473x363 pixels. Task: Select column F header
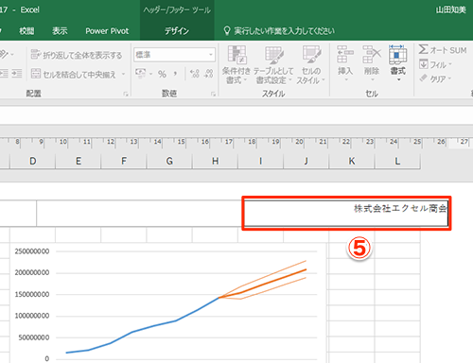tap(124, 161)
